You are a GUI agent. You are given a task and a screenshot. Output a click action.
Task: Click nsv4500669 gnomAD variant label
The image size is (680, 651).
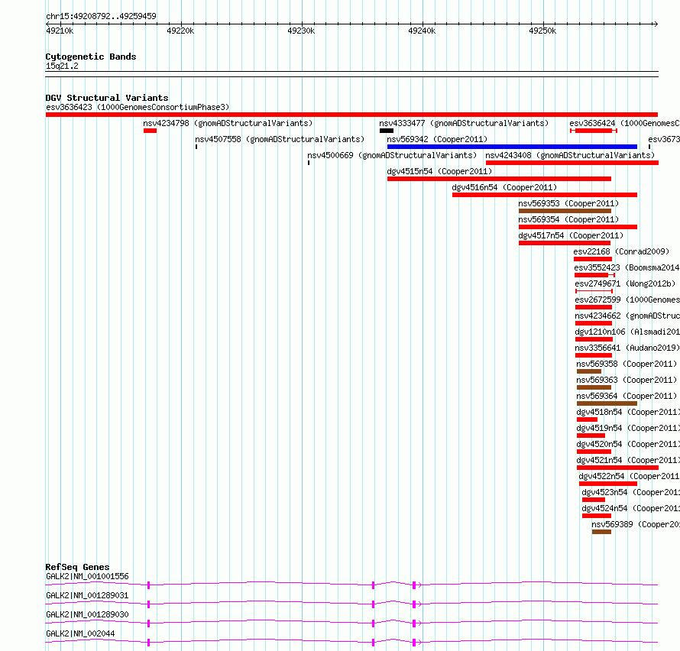(x=392, y=155)
